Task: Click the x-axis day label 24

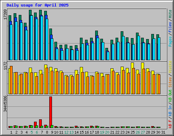Action: click(x=127, y=132)
